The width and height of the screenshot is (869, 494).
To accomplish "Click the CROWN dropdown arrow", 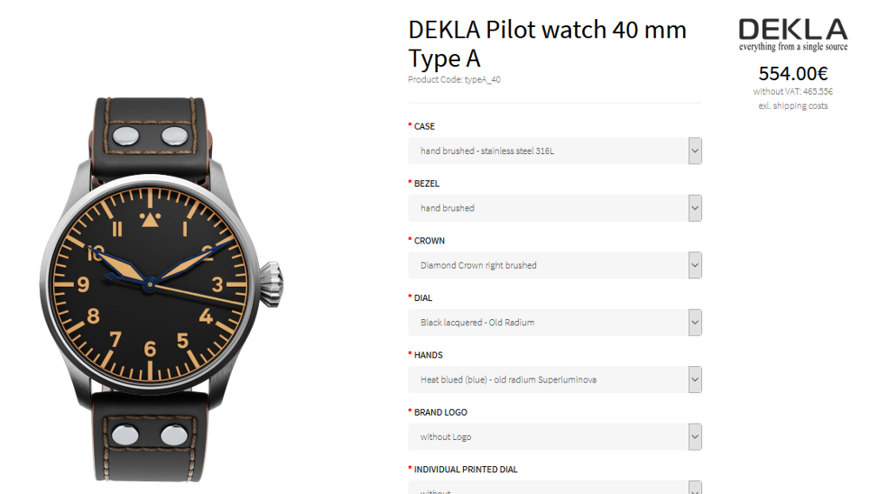I will pyautogui.click(x=694, y=265).
